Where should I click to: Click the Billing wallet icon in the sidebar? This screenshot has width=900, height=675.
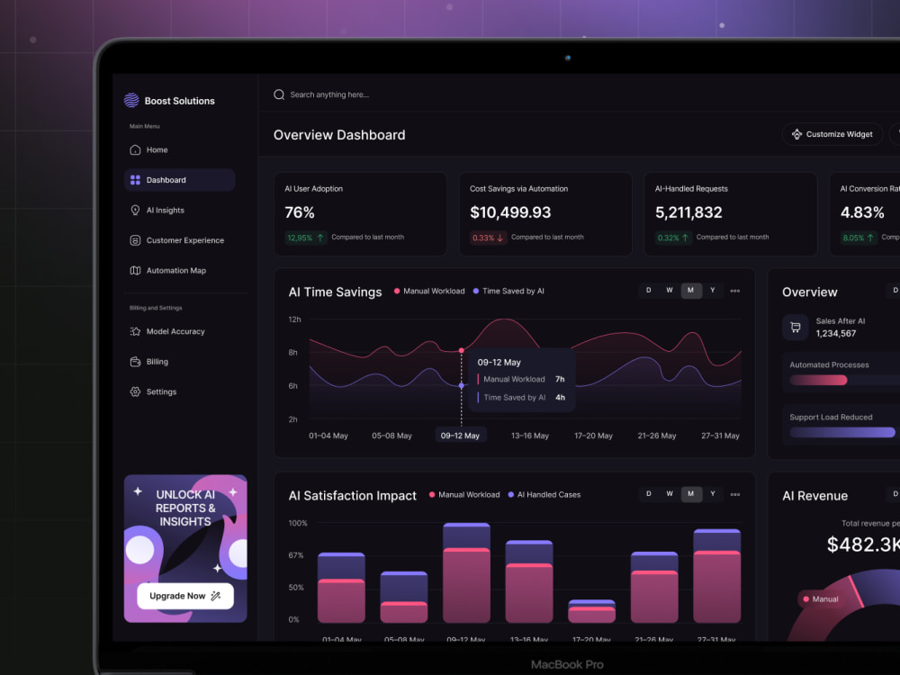click(136, 362)
